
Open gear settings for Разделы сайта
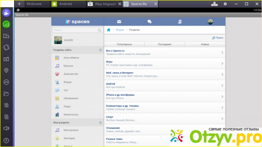click(x=100, y=50)
